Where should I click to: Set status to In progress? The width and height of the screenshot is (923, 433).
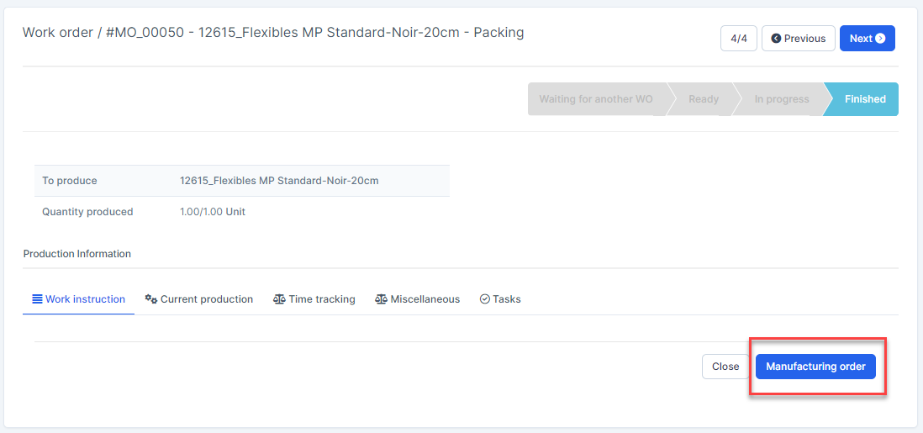click(x=781, y=99)
